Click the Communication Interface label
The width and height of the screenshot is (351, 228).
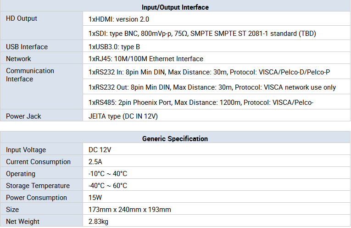click(x=30, y=75)
